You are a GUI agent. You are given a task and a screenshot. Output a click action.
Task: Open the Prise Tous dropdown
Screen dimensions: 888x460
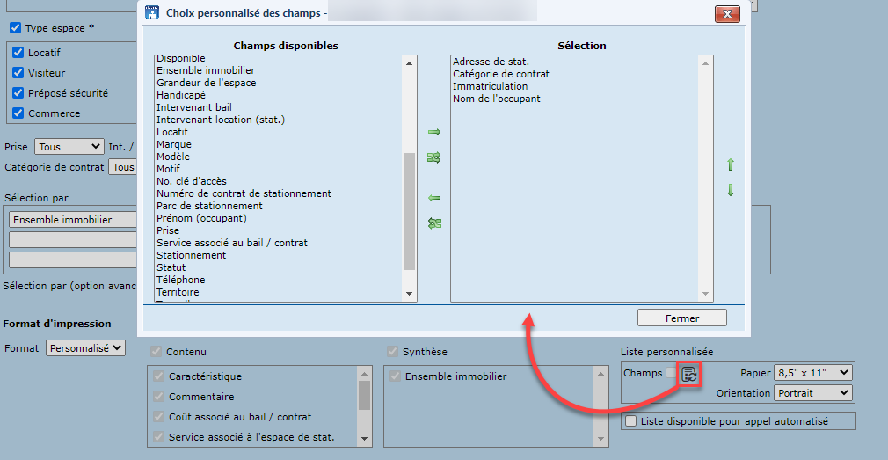[69, 147]
